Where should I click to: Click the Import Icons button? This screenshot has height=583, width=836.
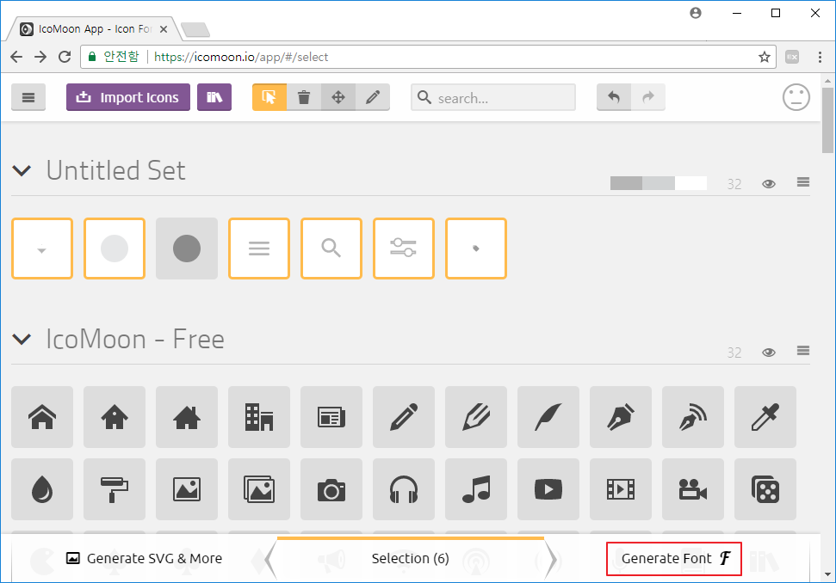128,97
